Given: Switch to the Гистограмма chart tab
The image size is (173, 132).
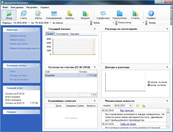Looking at the screenshot, I should pos(62,34).
